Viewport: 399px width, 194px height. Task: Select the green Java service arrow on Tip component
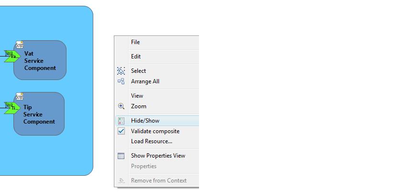[12, 108]
